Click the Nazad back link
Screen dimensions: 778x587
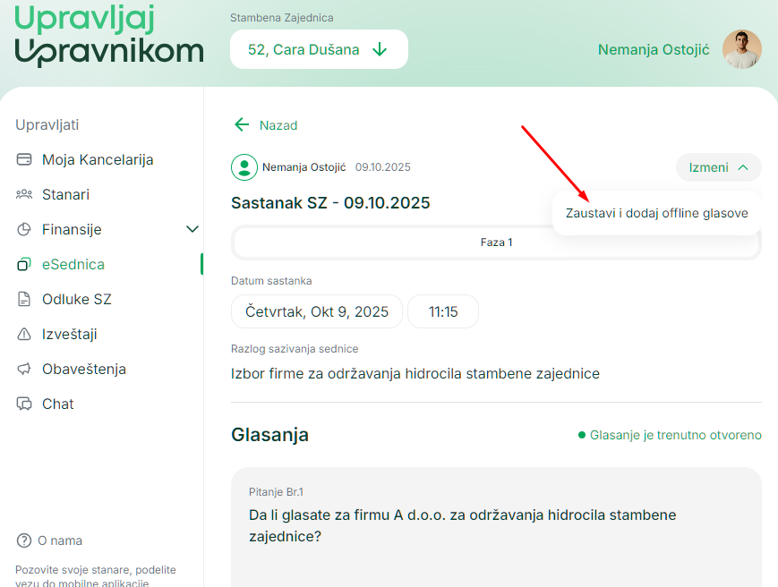tap(265, 125)
